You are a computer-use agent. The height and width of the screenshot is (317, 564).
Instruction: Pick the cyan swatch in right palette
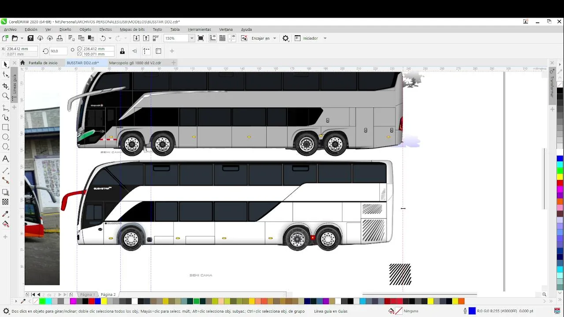(560, 164)
